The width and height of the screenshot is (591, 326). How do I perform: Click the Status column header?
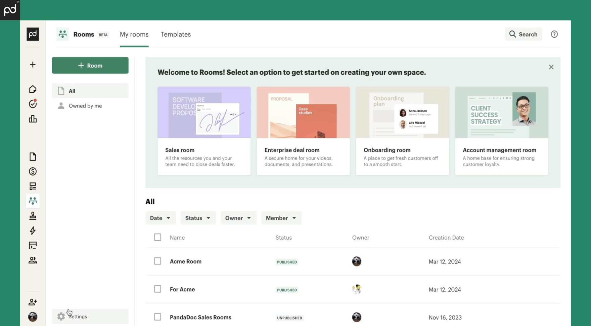point(284,238)
